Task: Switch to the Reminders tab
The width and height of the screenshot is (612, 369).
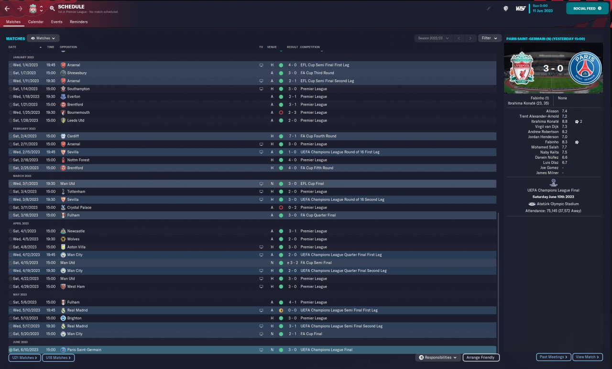Action: click(79, 22)
